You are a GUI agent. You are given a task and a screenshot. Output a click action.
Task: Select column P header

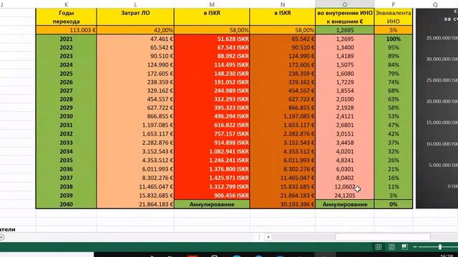coord(393,4)
